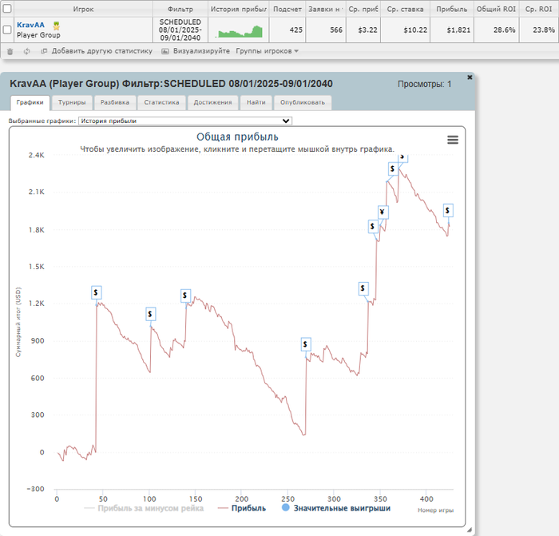
Task: Sort by the Прибыль column header
Action: tap(452, 9)
